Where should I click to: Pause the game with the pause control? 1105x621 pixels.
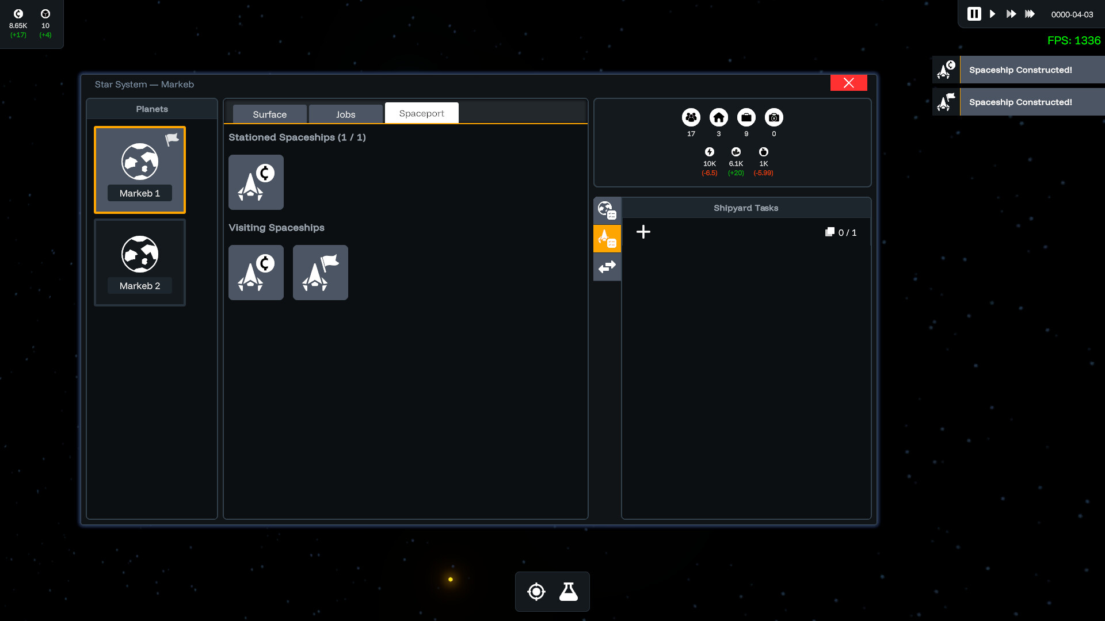click(x=973, y=14)
